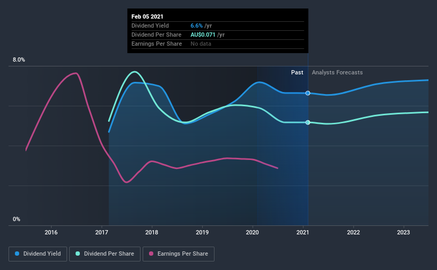Click the 2020 x-axis label
The image size is (437, 270).
point(252,232)
